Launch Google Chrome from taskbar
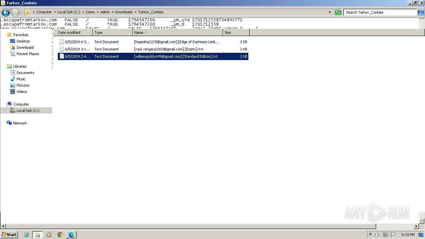 60,235
